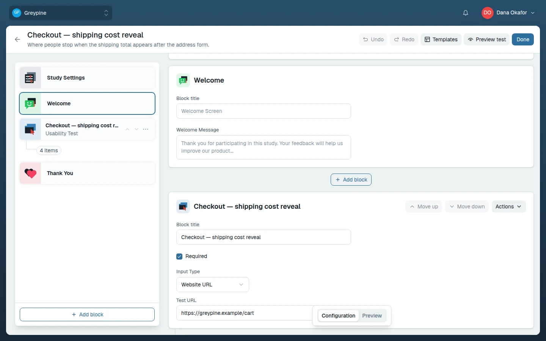Image resolution: width=546 pixels, height=341 pixels.
Task: Open Dana Okafor account menu
Action: tap(508, 13)
